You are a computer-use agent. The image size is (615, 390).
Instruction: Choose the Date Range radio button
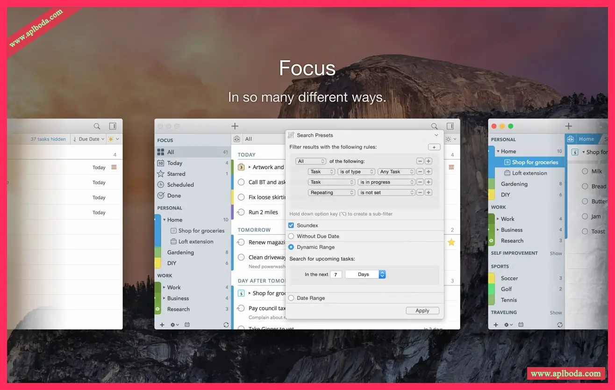click(291, 298)
